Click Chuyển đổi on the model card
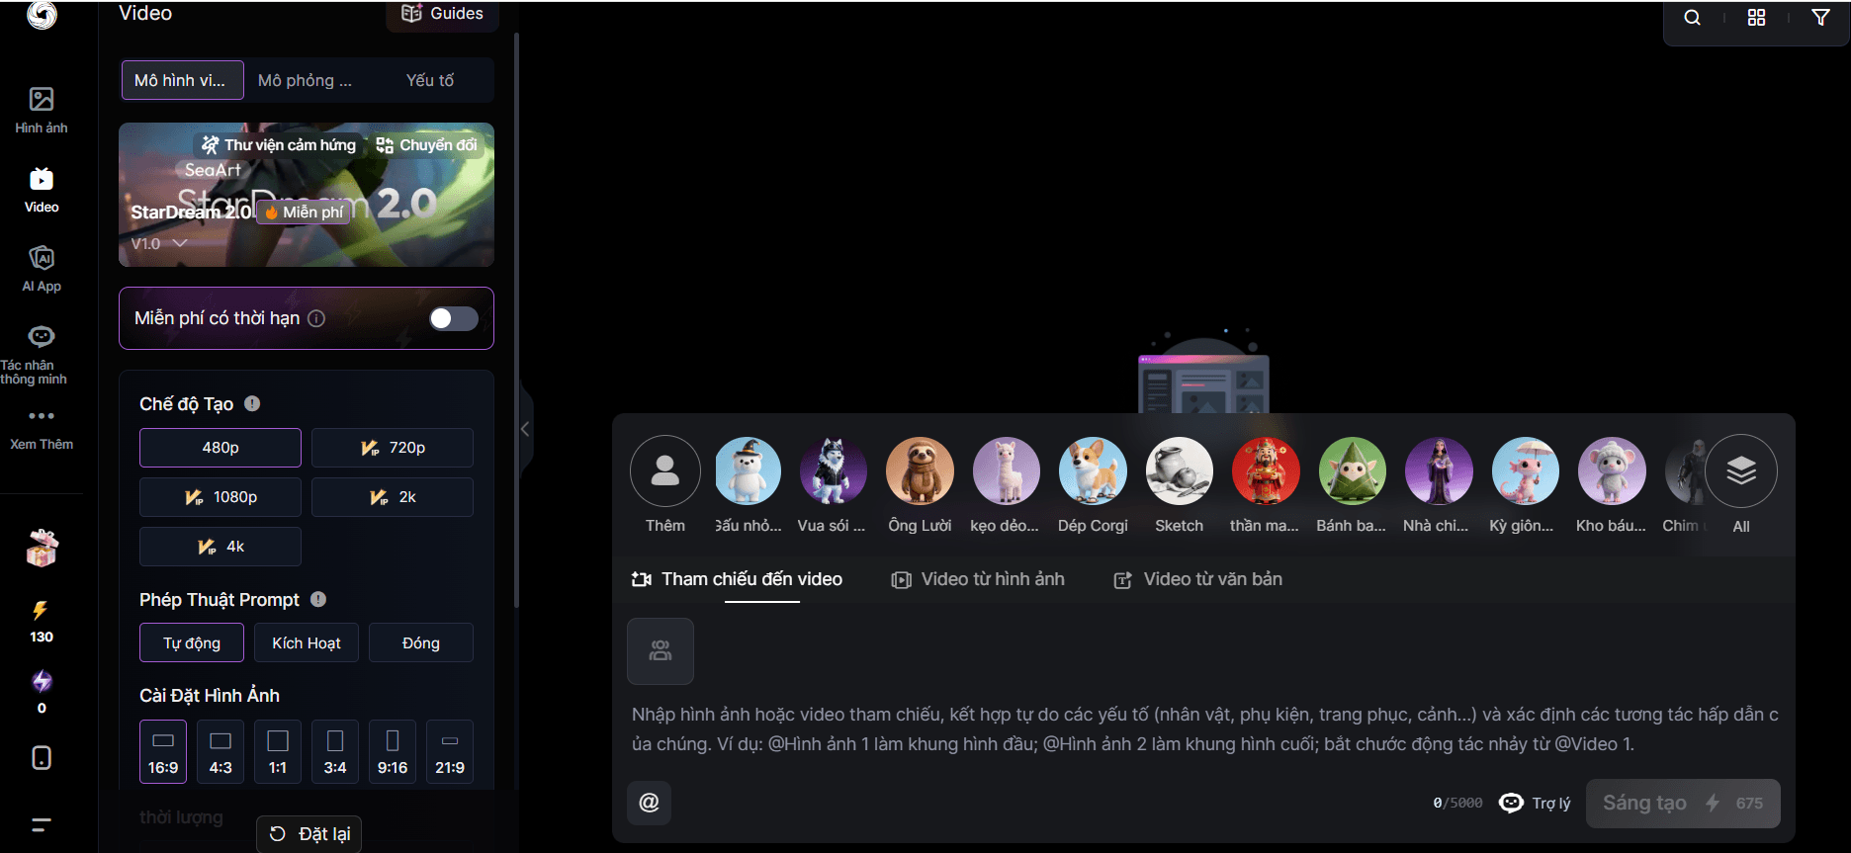Screen dimensions: 1851x853 427,145
